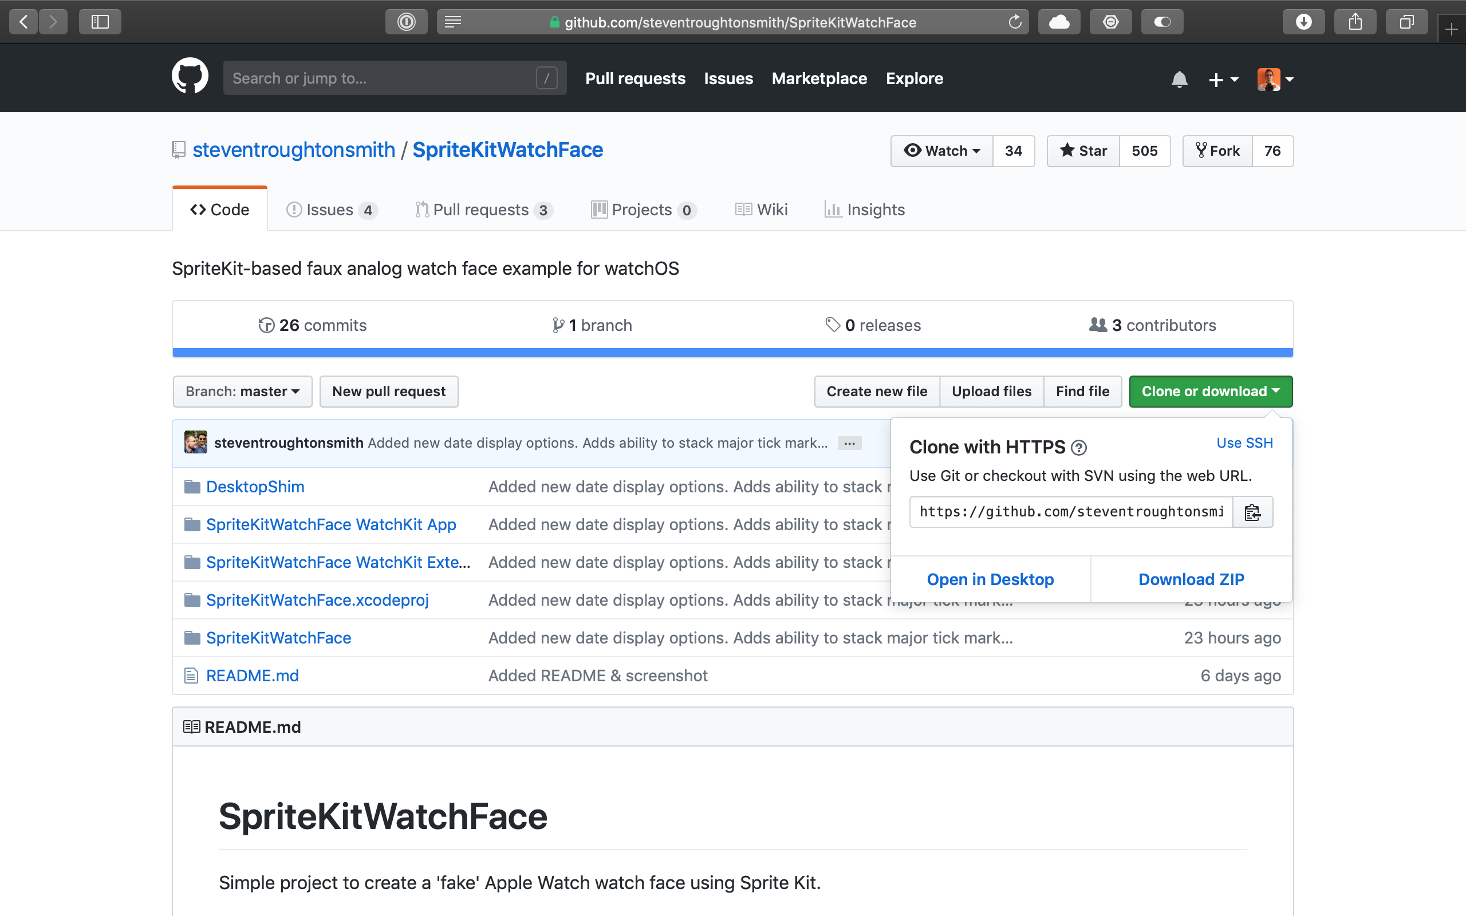Screen dimensions: 1466x916
Task: Open the Projects tab
Action: click(x=643, y=210)
